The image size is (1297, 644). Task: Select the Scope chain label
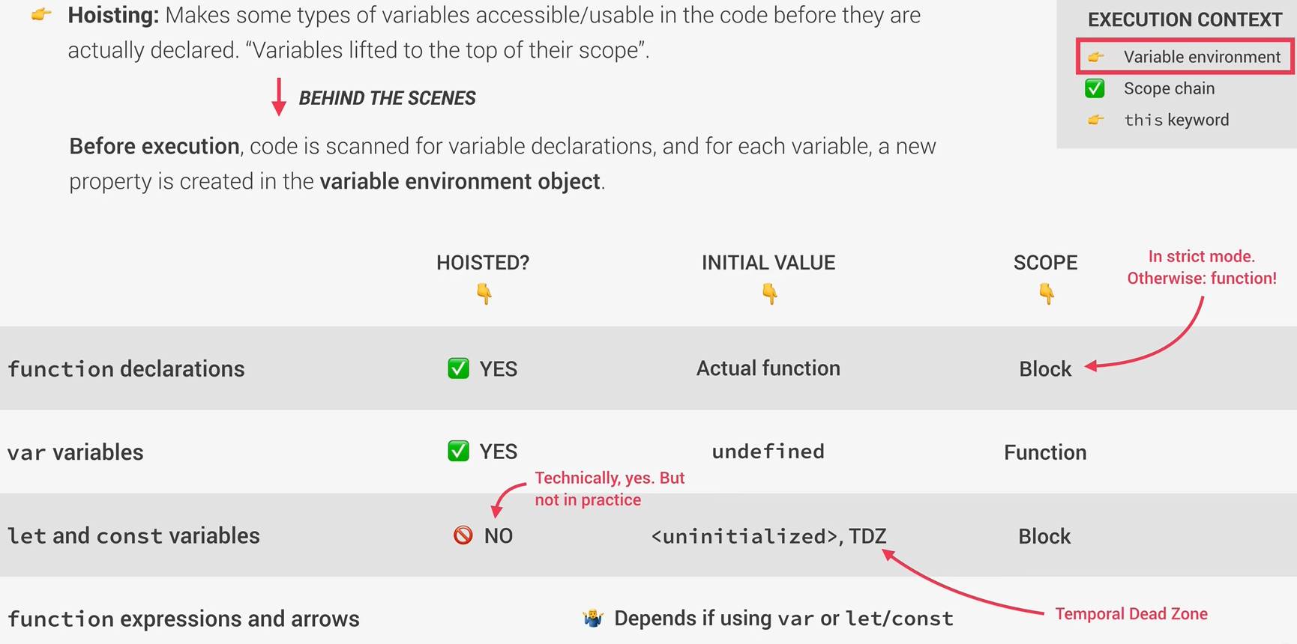click(1169, 88)
